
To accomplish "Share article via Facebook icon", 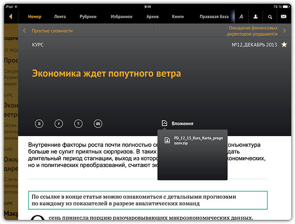I will click(x=59, y=124).
